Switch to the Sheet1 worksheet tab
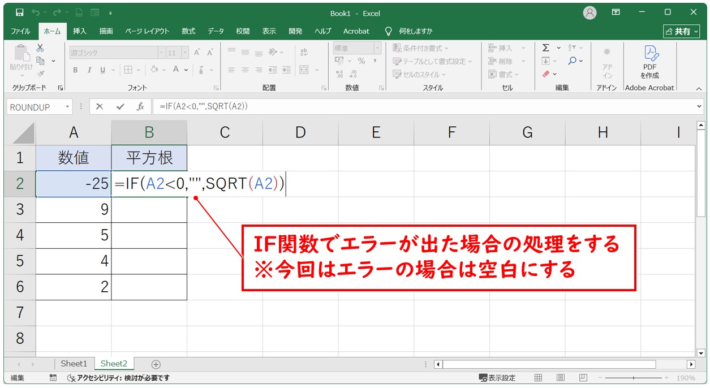This screenshot has height=388, width=710. click(74, 364)
